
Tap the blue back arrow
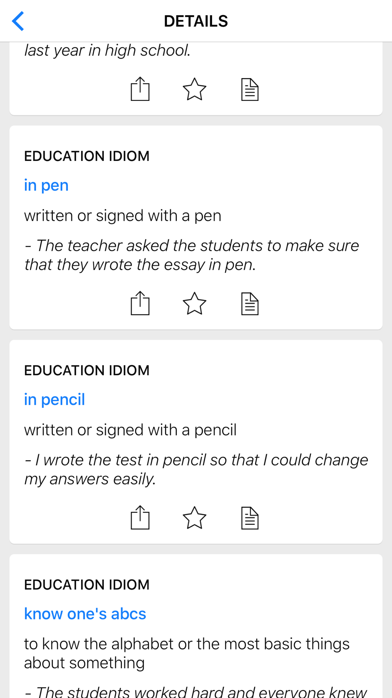pyautogui.click(x=18, y=21)
